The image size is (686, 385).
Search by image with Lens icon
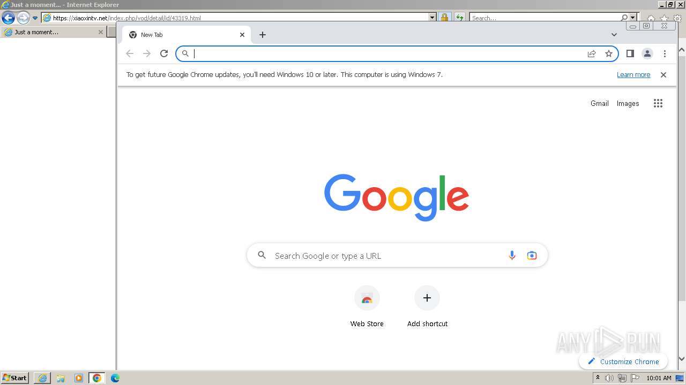tap(532, 256)
